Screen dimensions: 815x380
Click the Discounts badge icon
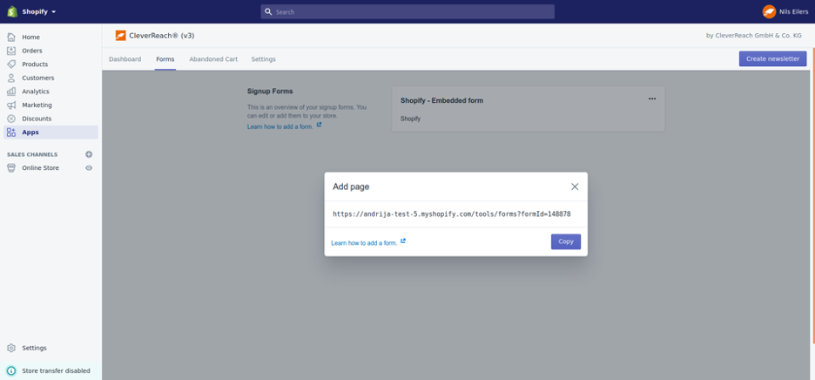tap(11, 119)
